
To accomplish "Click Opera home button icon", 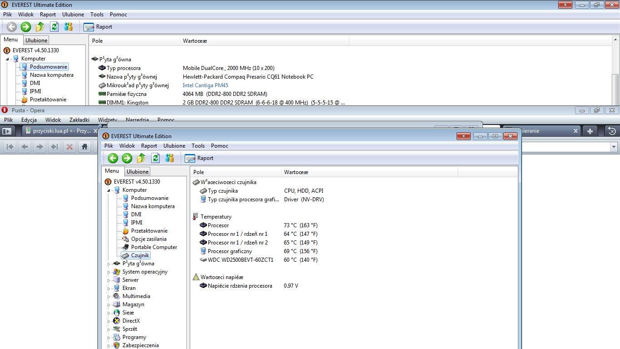I will (84, 147).
